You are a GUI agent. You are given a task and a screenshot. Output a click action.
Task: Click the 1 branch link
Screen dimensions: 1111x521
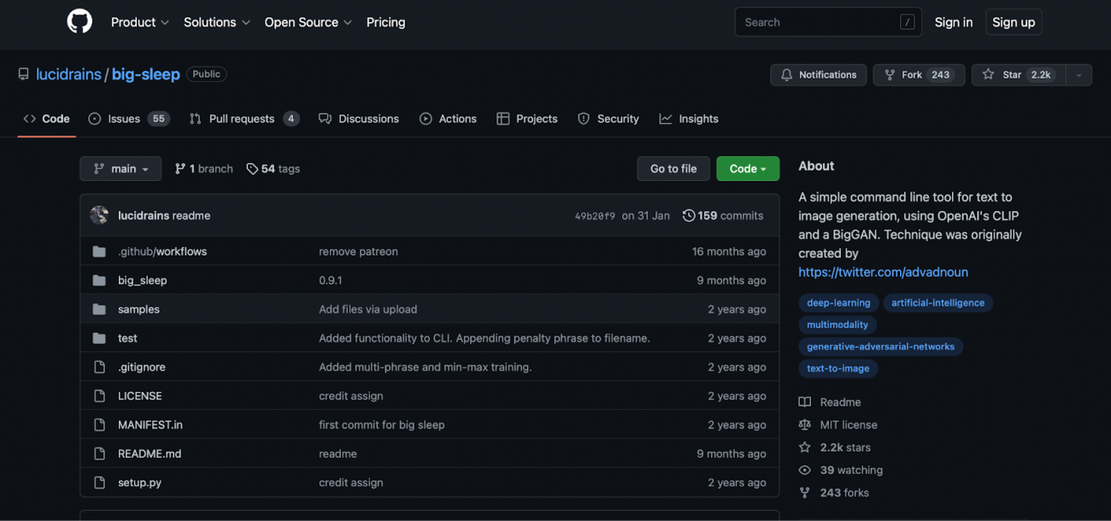pos(203,169)
